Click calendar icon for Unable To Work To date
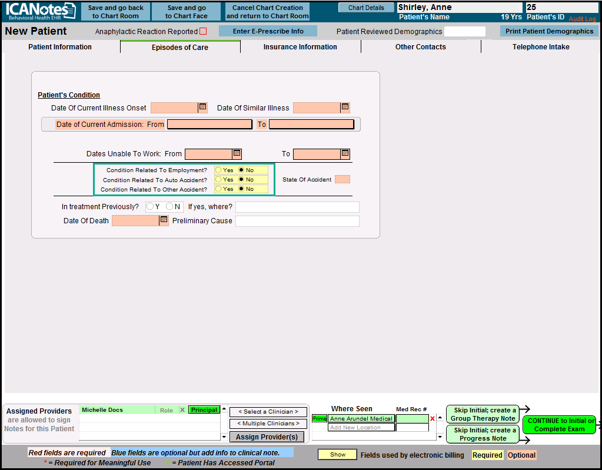This screenshot has height=470, width=602. point(345,154)
